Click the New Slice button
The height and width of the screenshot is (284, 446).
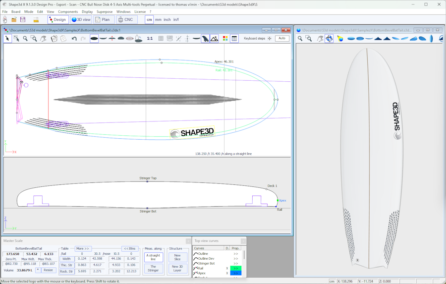point(177,257)
